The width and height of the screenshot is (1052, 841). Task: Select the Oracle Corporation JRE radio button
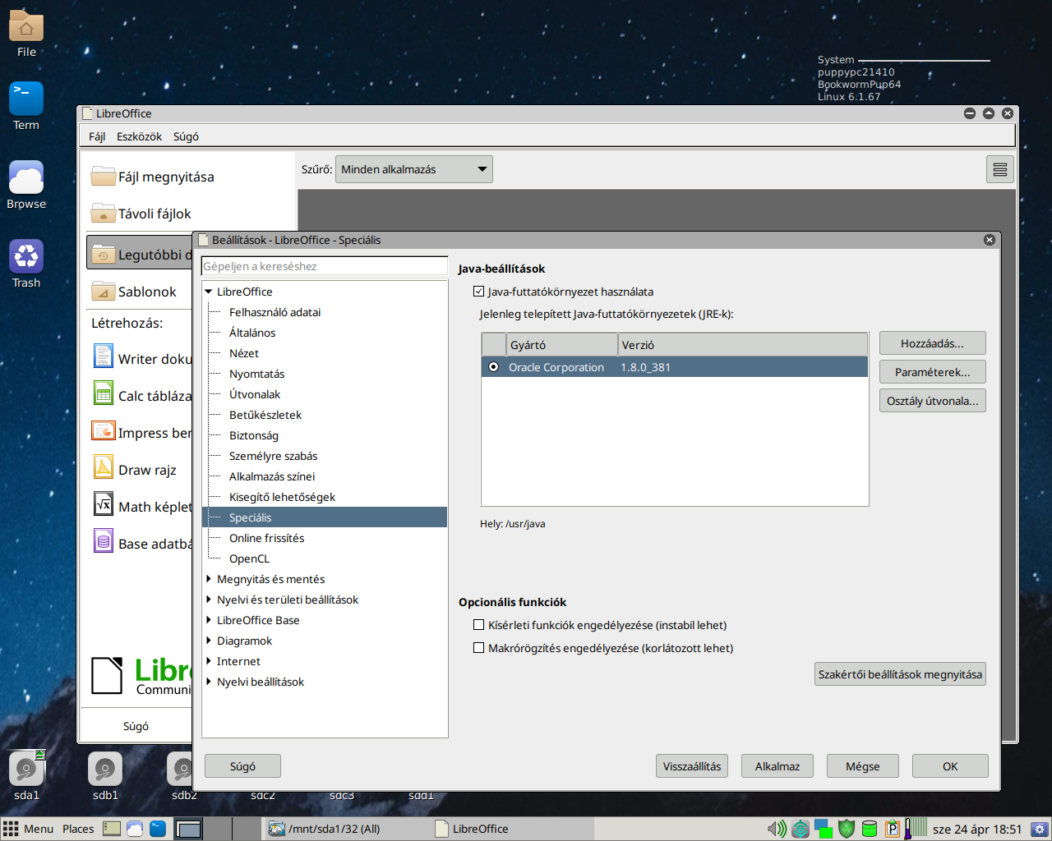point(493,367)
